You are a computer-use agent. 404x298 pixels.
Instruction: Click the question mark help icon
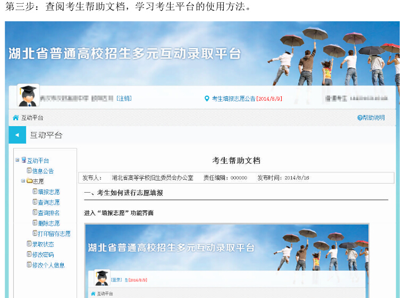(360, 118)
